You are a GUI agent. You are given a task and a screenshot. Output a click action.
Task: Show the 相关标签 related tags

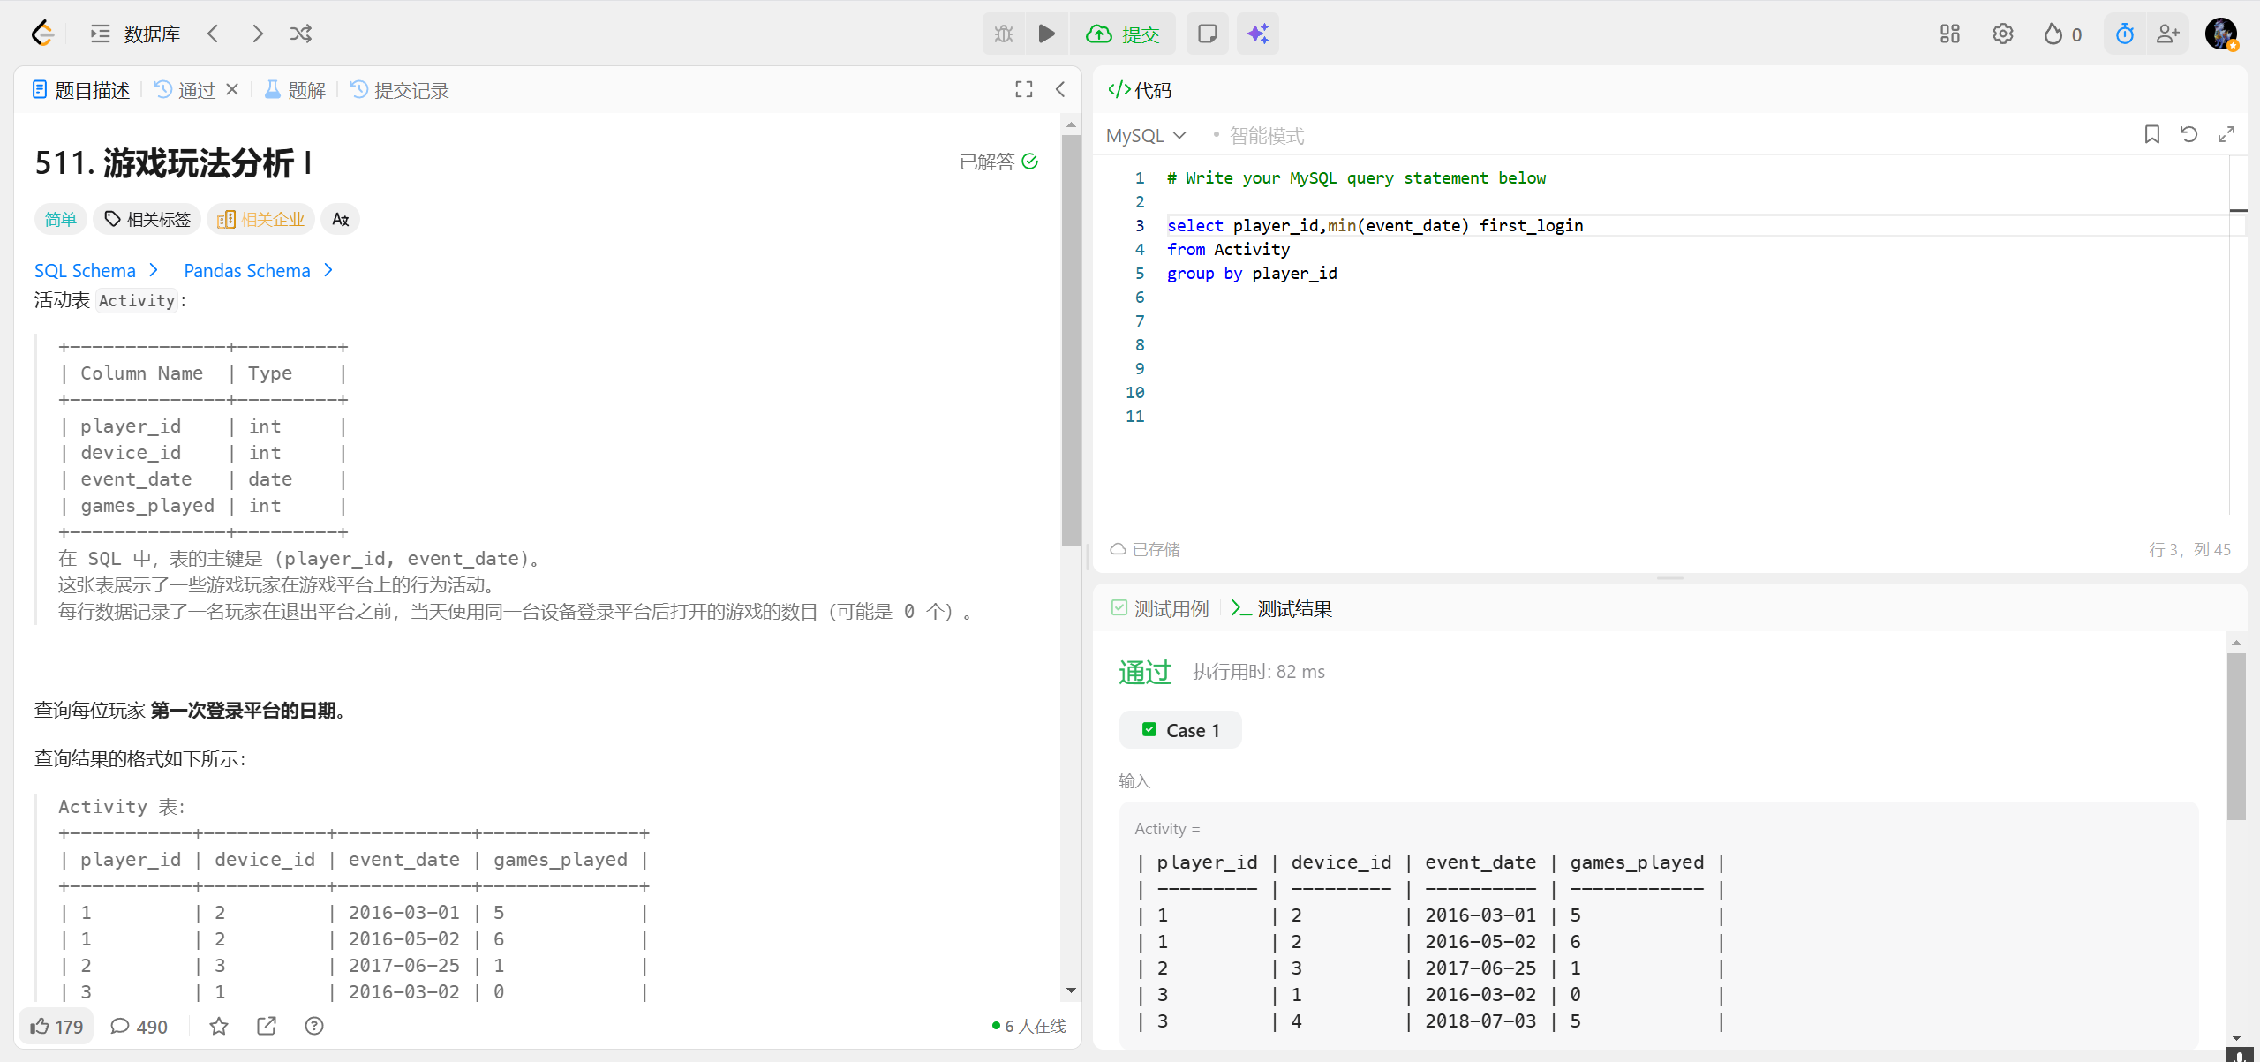point(147,219)
